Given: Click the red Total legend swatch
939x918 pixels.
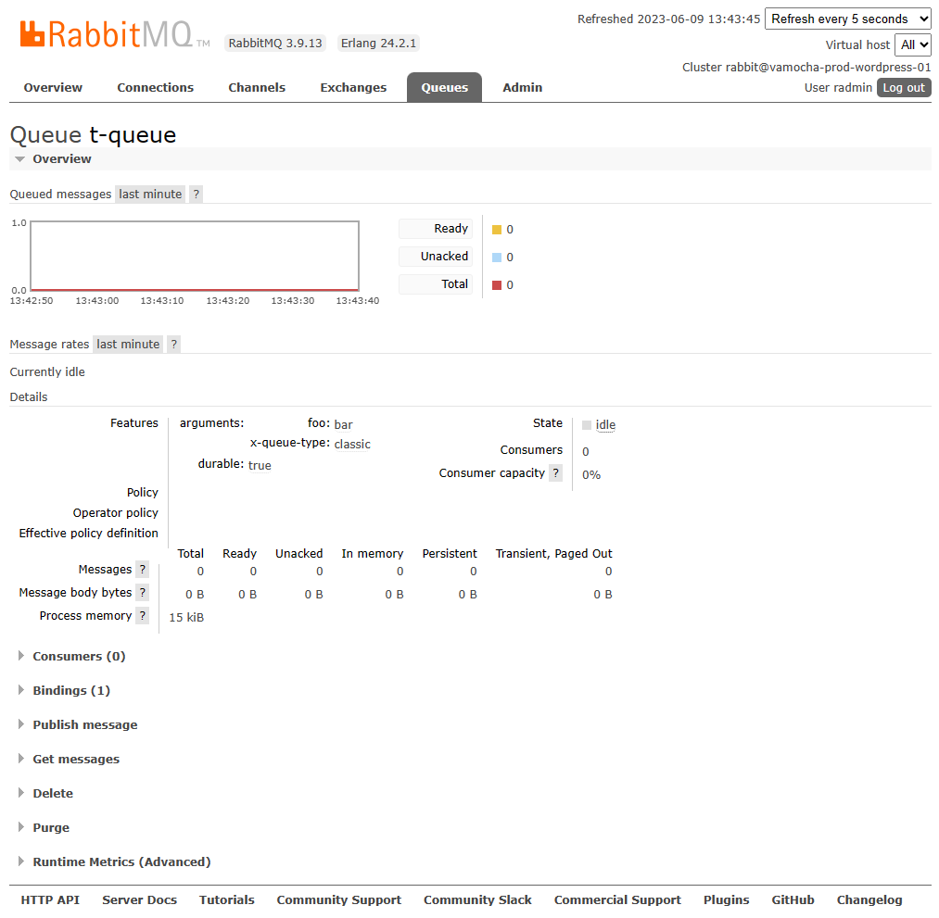Looking at the screenshot, I should pyautogui.click(x=497, y=285).
